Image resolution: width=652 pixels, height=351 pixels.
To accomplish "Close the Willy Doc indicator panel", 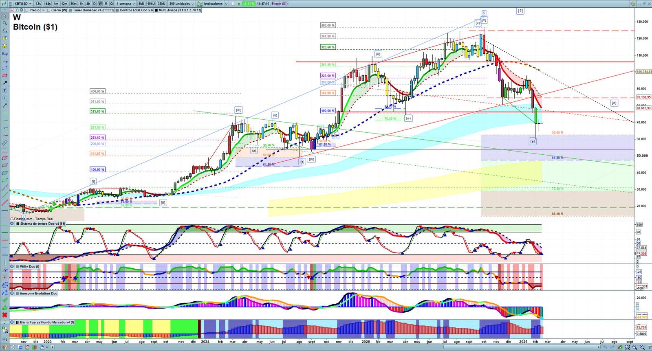I will click(x=12, y=267).
